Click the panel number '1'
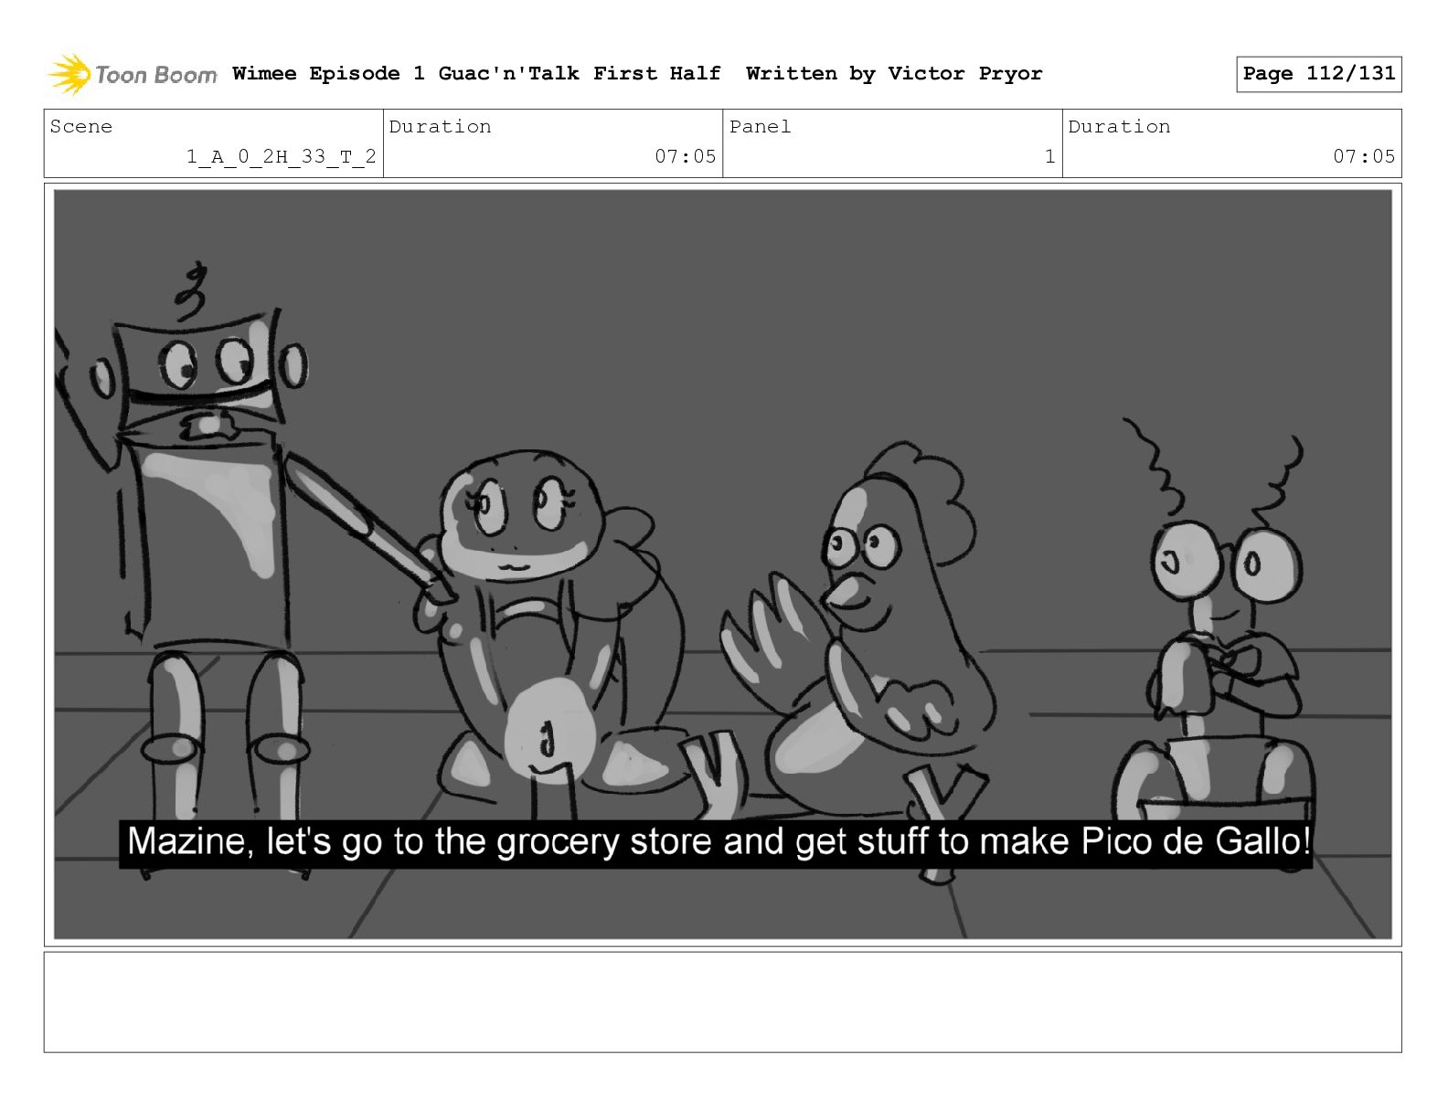Screen dimensions: 1448x1118 click(x=1050, y=156)
